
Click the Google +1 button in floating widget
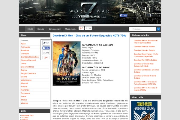tap(46, 58)
